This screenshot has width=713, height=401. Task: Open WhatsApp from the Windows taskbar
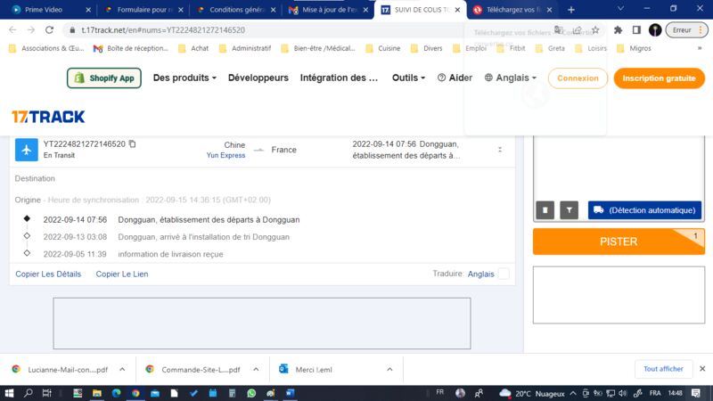coord(251,392)
